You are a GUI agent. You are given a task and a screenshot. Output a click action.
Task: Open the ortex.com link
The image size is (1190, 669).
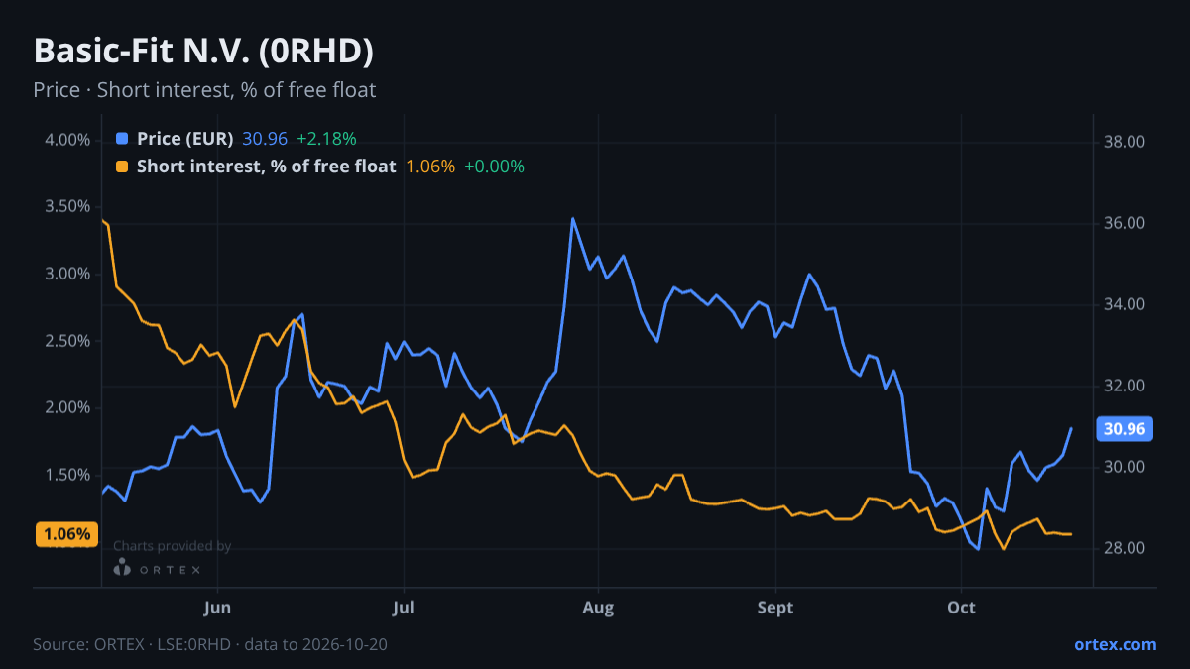click(1116, 644)
